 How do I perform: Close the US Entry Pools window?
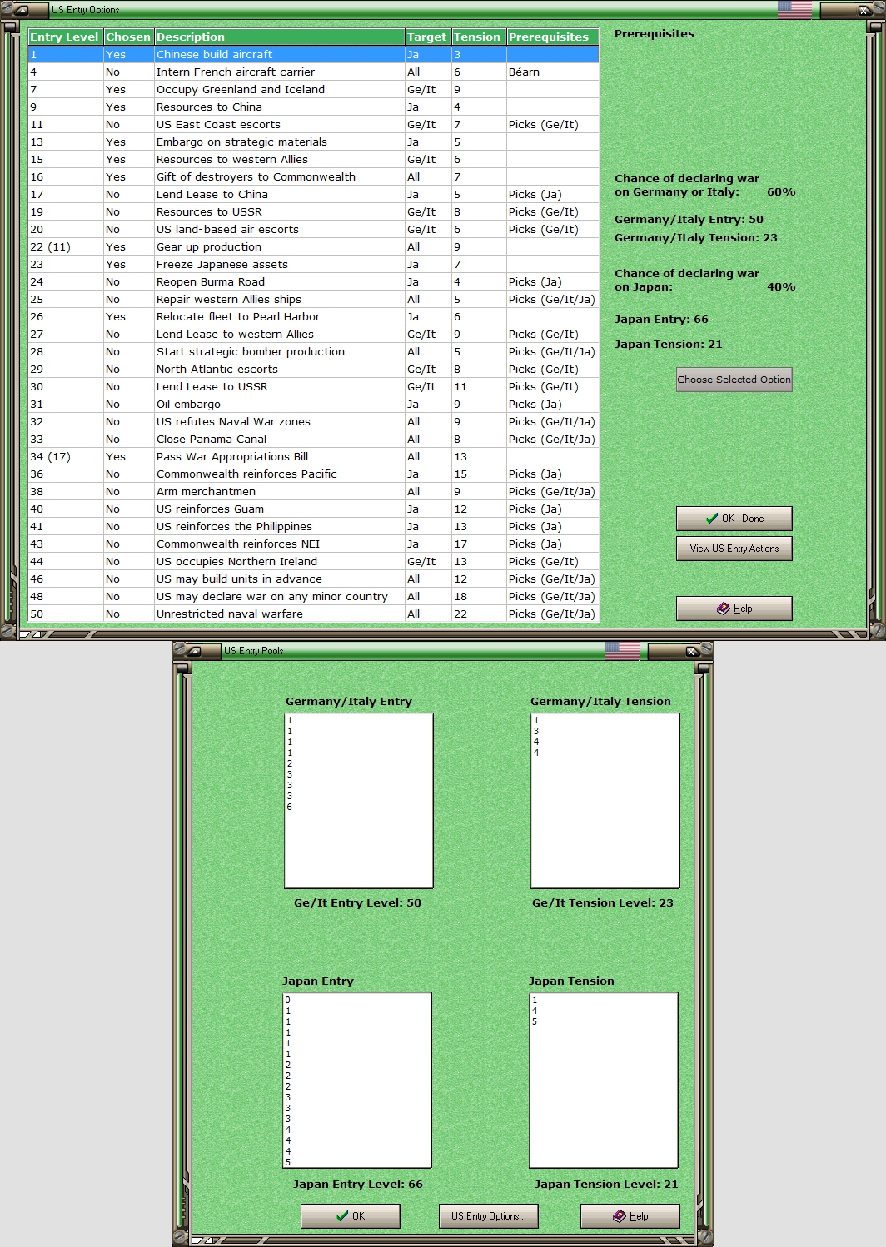pos(691,651)
